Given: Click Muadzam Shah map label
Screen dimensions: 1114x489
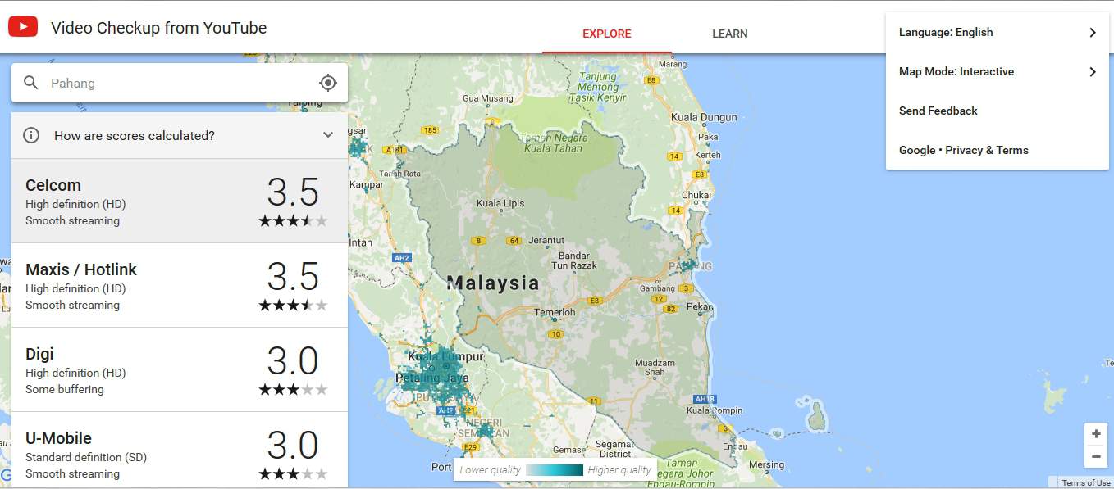Looking at the screenshot, I should click(x=655, y=367).
